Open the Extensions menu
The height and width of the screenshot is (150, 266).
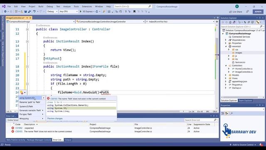87,7
